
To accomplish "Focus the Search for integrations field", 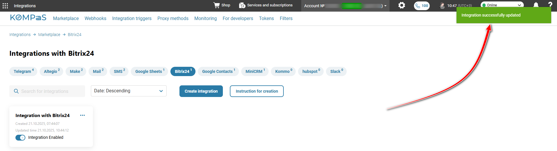I will (47, 91).
